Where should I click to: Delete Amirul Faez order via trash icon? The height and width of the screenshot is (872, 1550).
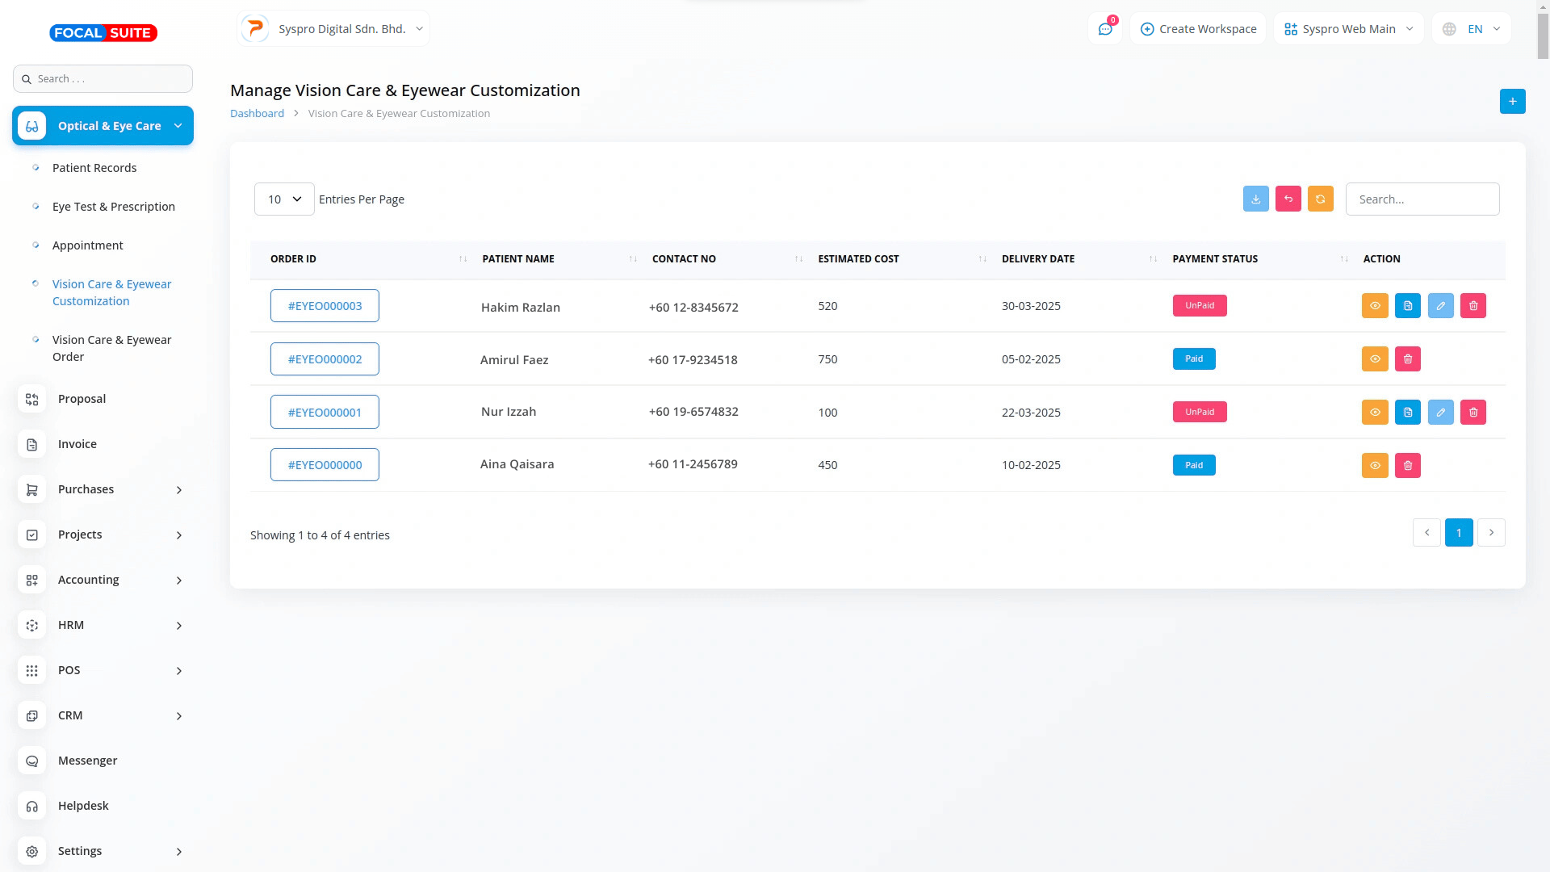point(1407,359)
